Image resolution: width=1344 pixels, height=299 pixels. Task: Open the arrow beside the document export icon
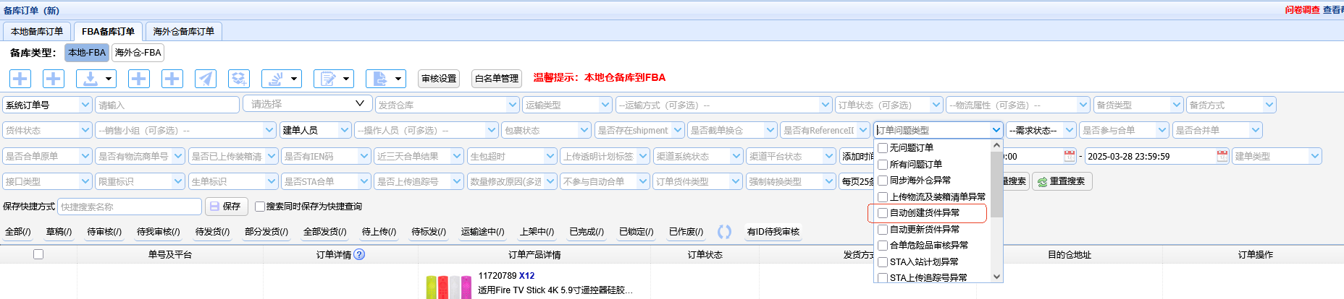click(x=398, y=79)
